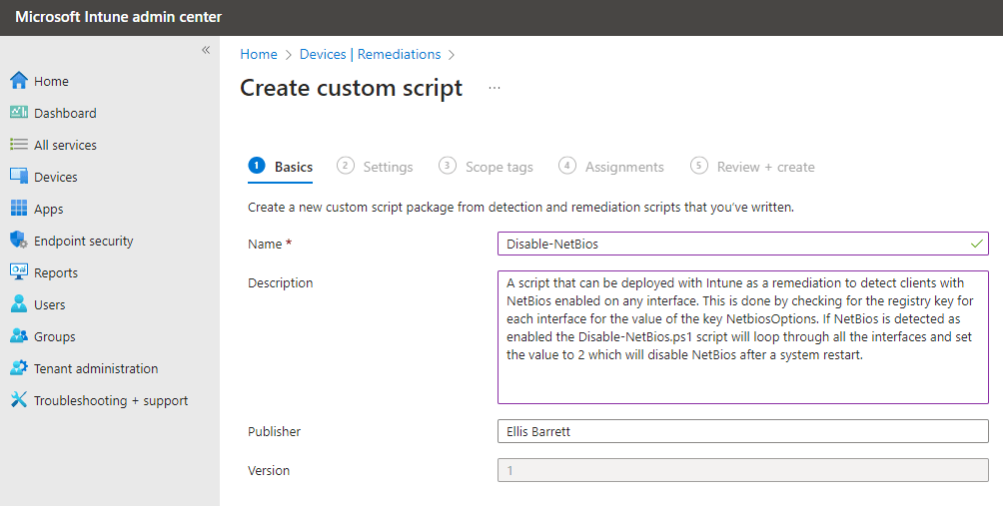
Task: Click the Description field label
Action: (280, 283)
